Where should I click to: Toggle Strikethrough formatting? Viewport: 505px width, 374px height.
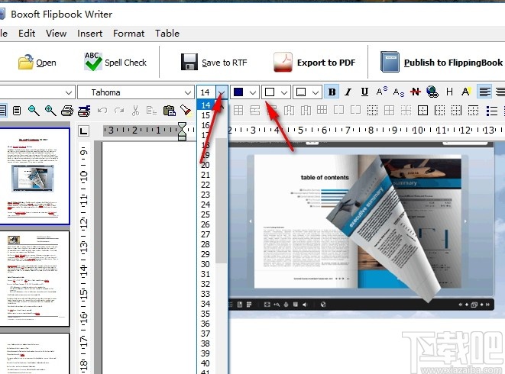[416, 92]
